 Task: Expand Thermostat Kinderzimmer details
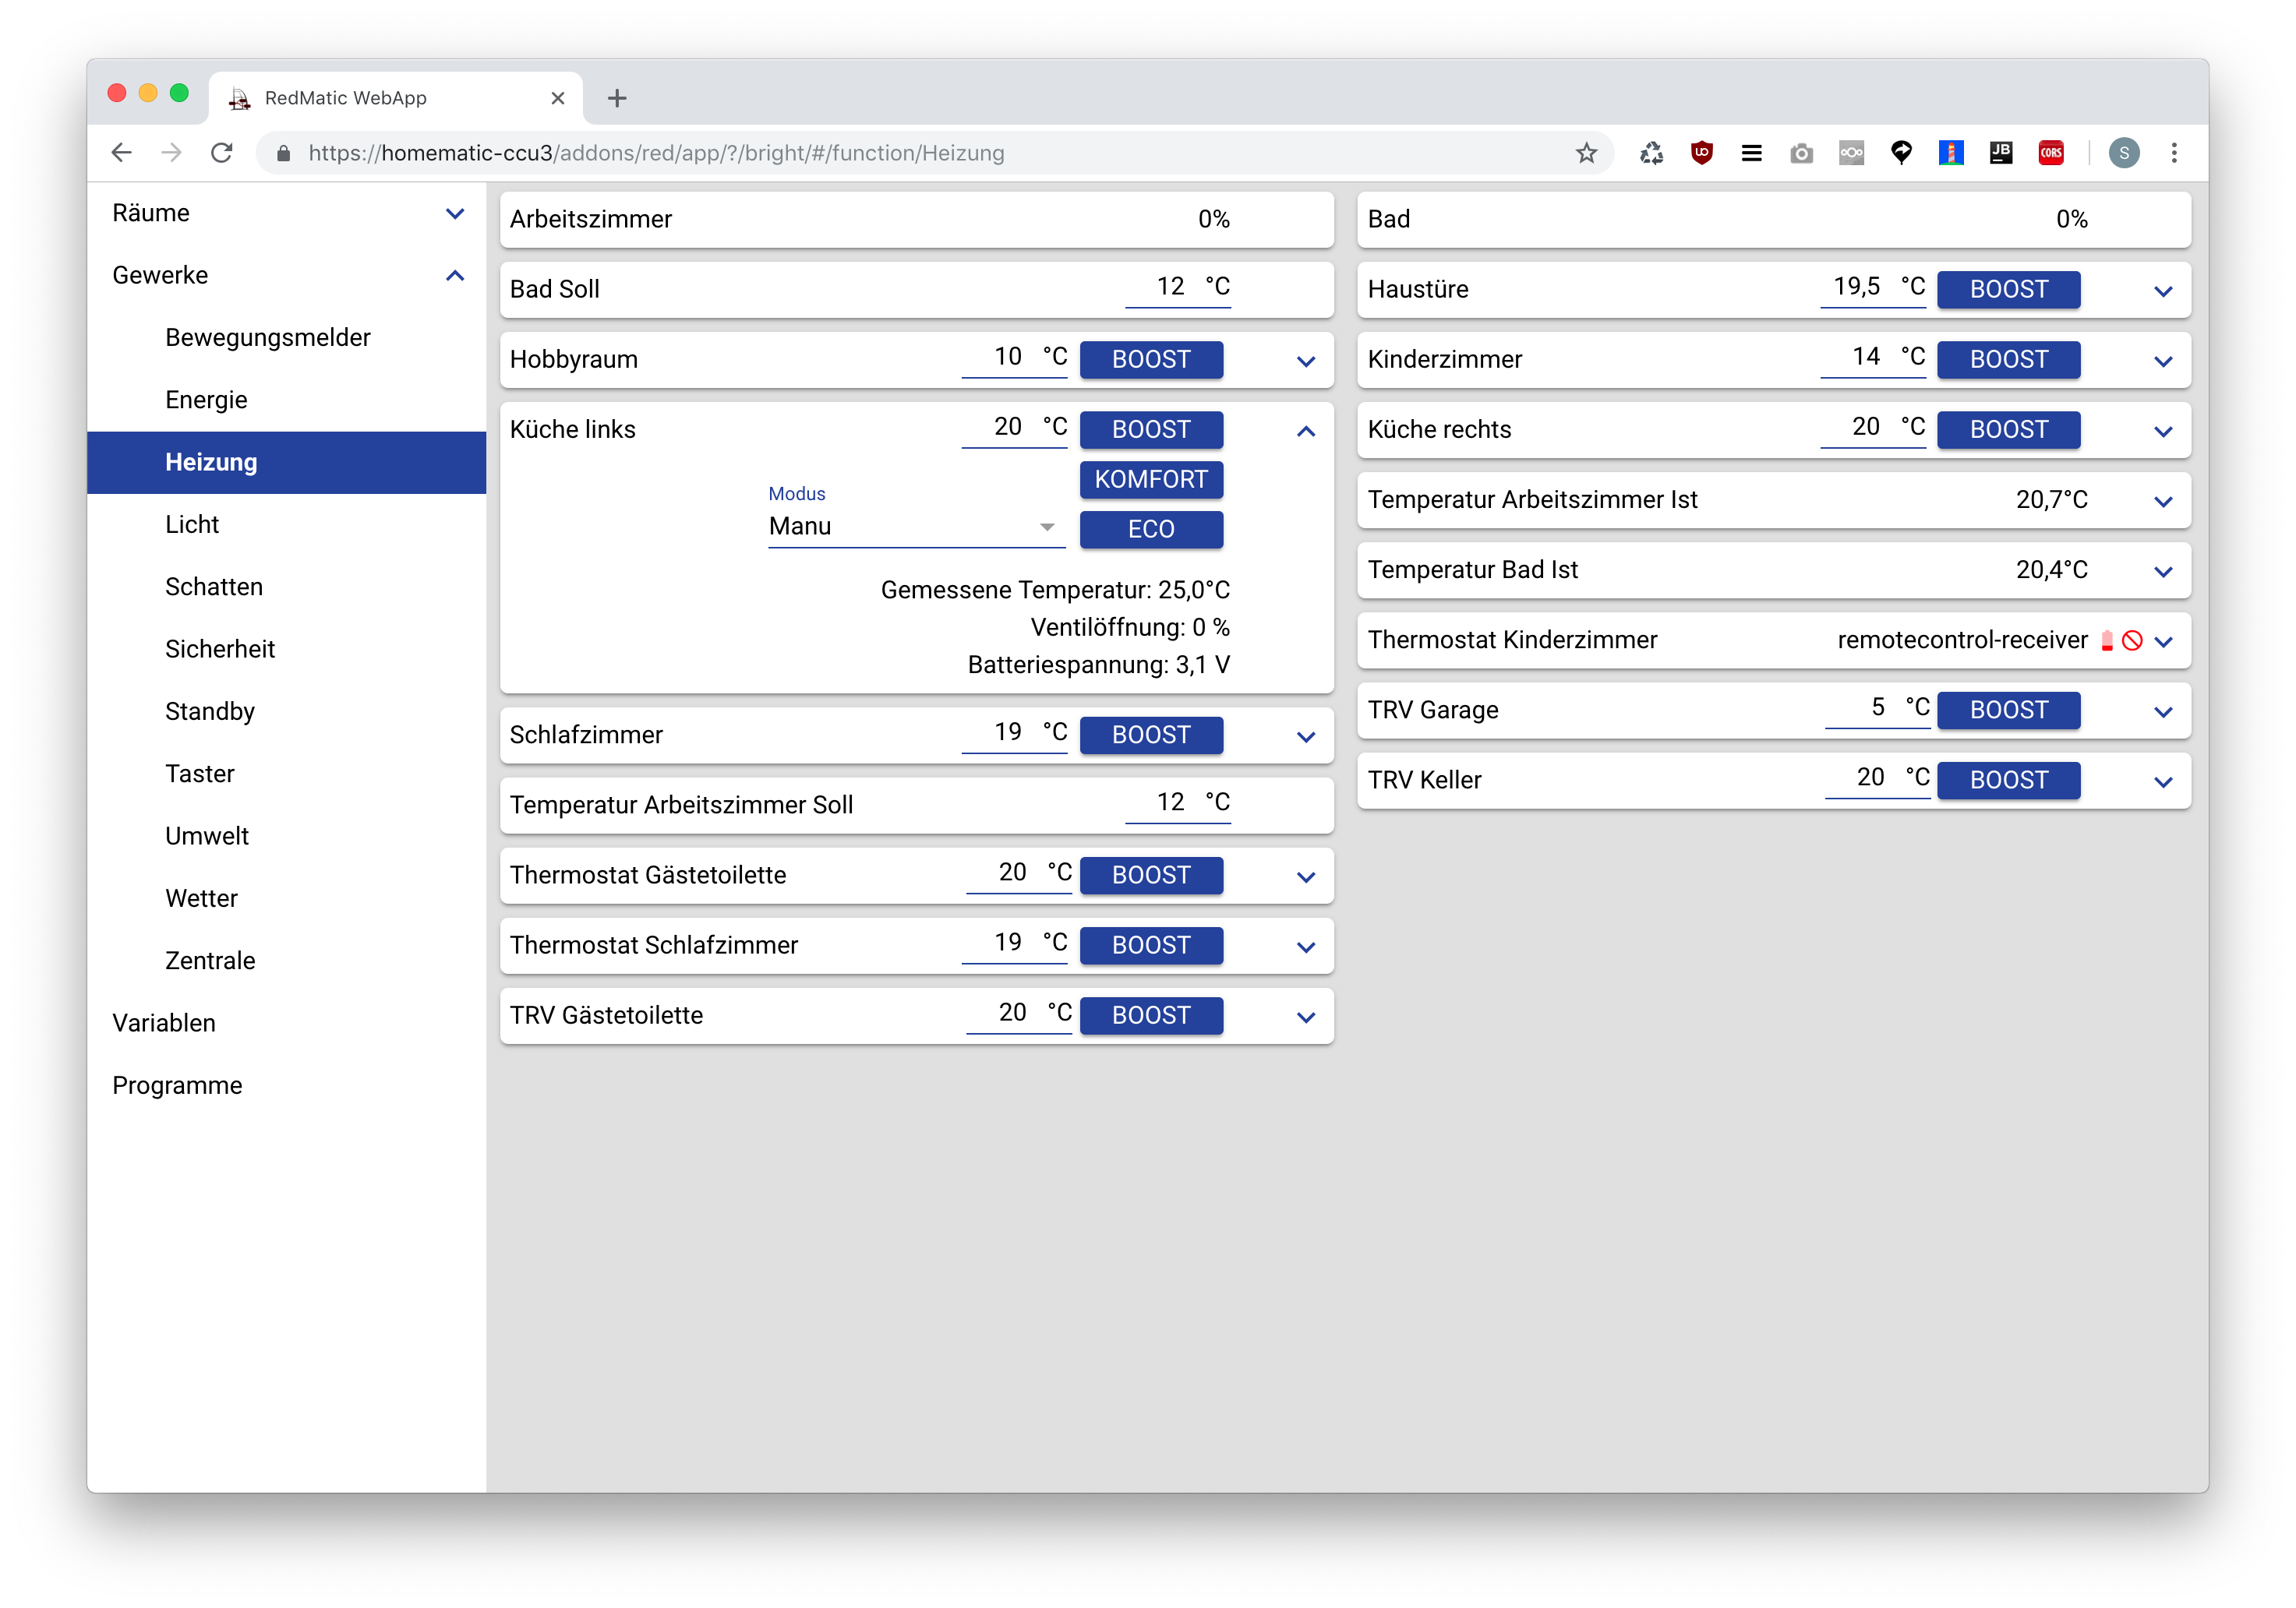click(2163, 642)
